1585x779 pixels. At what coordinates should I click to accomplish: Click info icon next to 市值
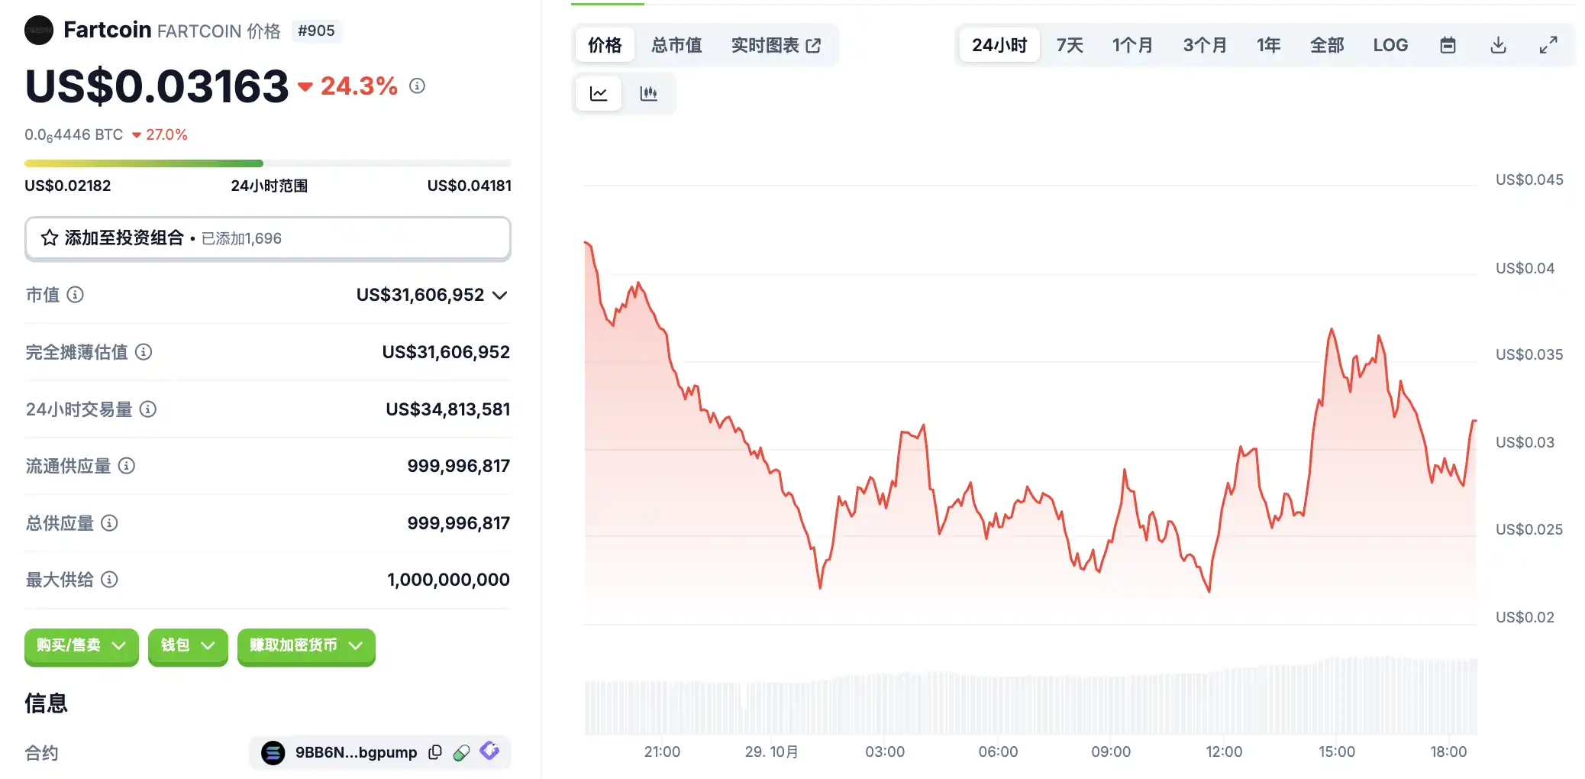coord(75,295)
